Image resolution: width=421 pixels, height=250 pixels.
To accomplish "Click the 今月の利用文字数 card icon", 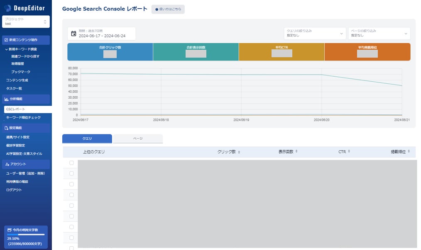I will coord(10,230).
